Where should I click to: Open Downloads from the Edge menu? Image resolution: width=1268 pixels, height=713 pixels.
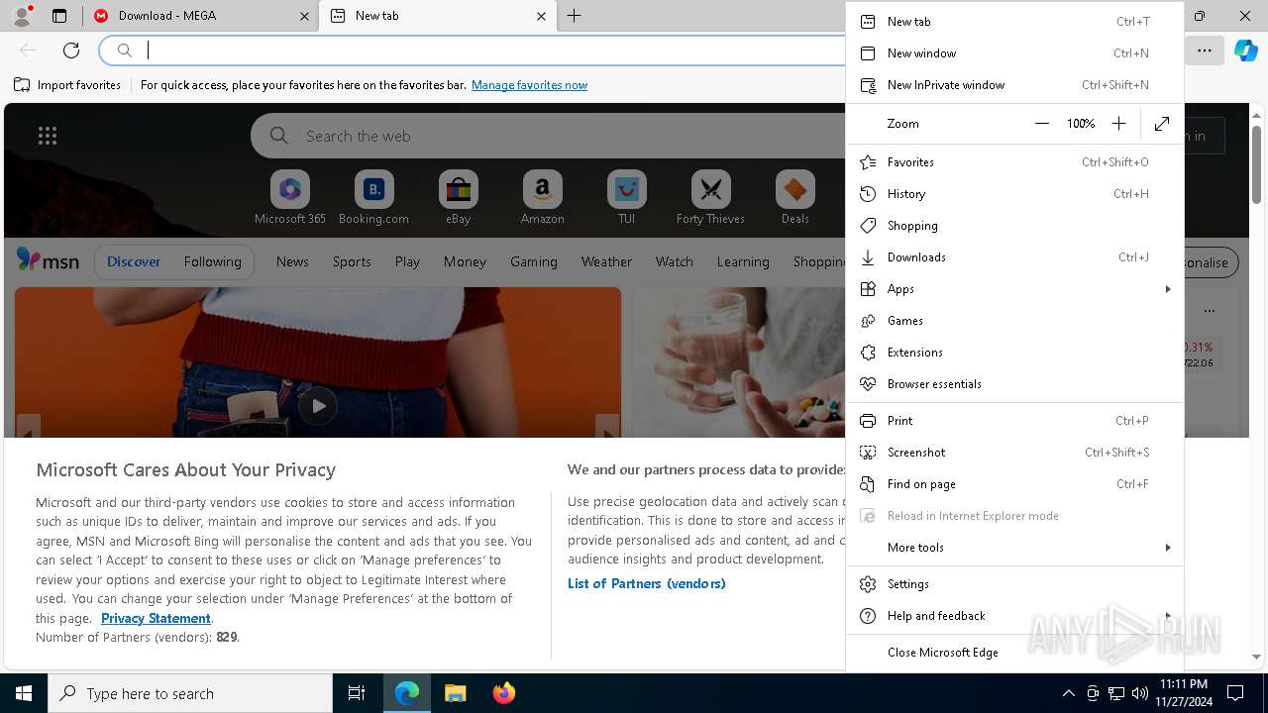(1014, 257)
